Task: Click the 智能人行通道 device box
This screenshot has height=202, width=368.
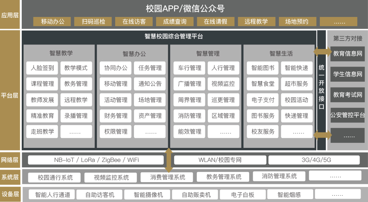Action: coord(52,195)
